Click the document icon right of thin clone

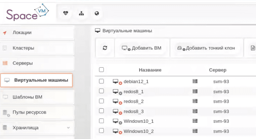coord(253,48)
